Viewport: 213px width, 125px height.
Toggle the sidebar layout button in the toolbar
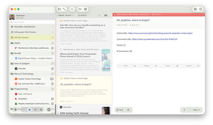(x=59, y=9)
